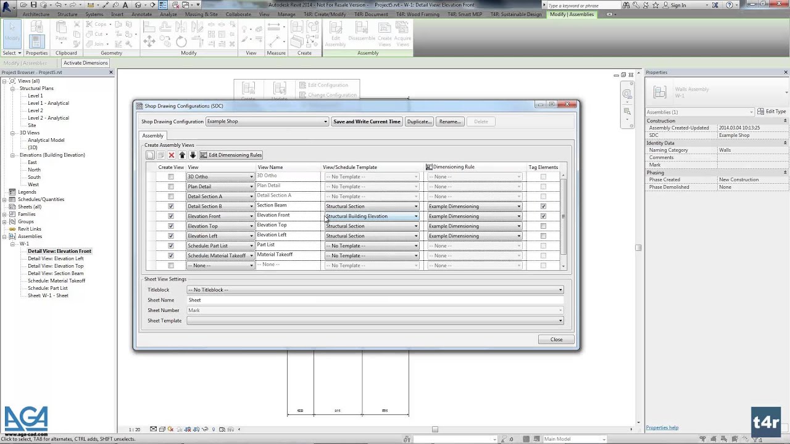Click the Duplicate... button
This screenshot has width=790, height=444.
click(x=419, y=121)
